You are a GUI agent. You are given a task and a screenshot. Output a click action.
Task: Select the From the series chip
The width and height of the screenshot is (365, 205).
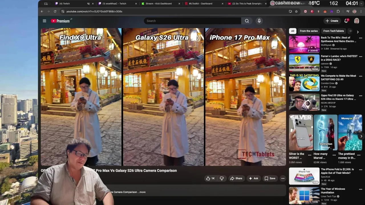(x=309, y=31)
